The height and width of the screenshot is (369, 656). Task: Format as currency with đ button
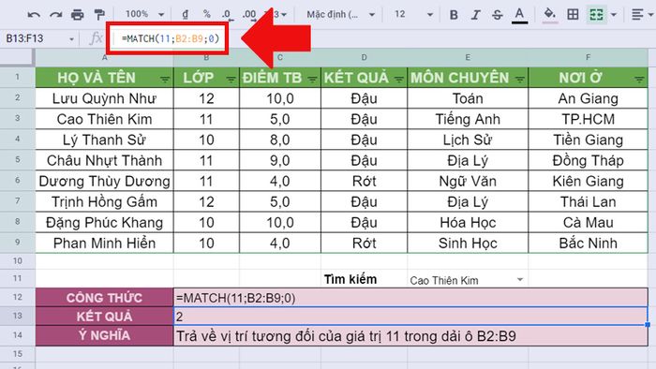[x=186, y=14]
